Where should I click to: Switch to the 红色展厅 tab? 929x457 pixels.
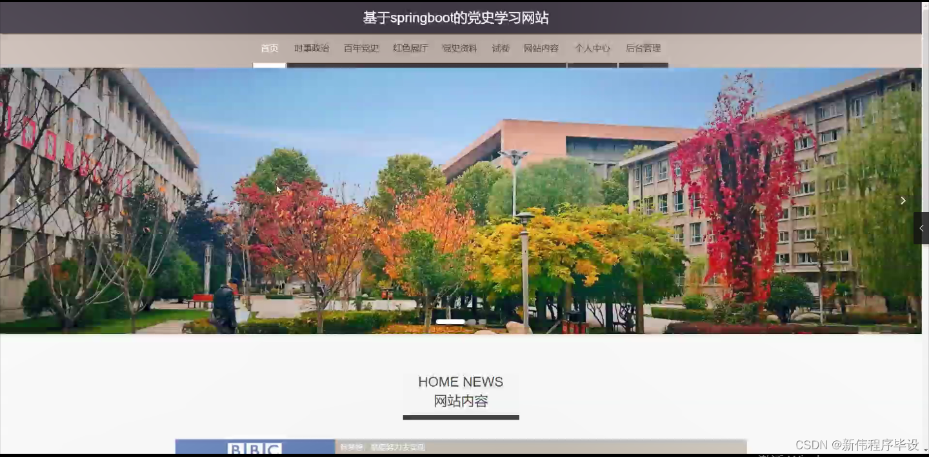pos(412,48)
